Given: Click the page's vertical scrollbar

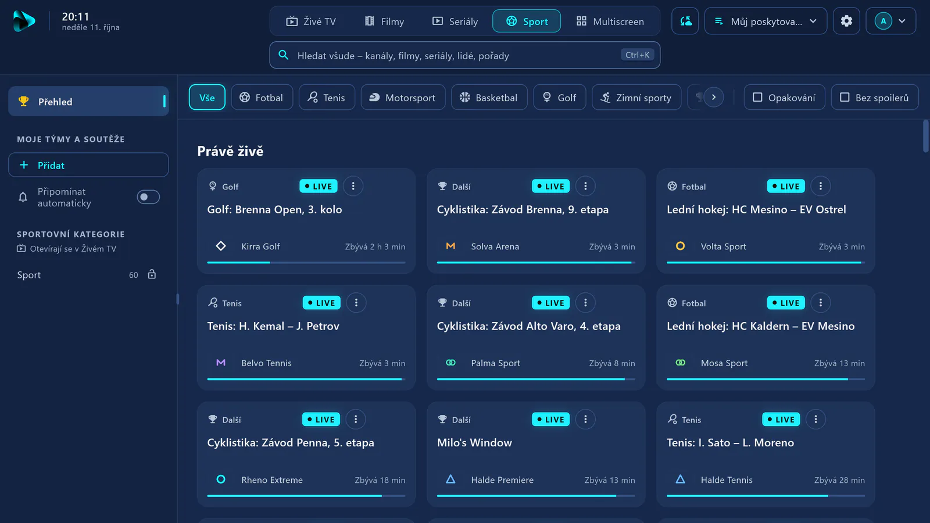Looking at the screenshot, I should click(926, 137).
